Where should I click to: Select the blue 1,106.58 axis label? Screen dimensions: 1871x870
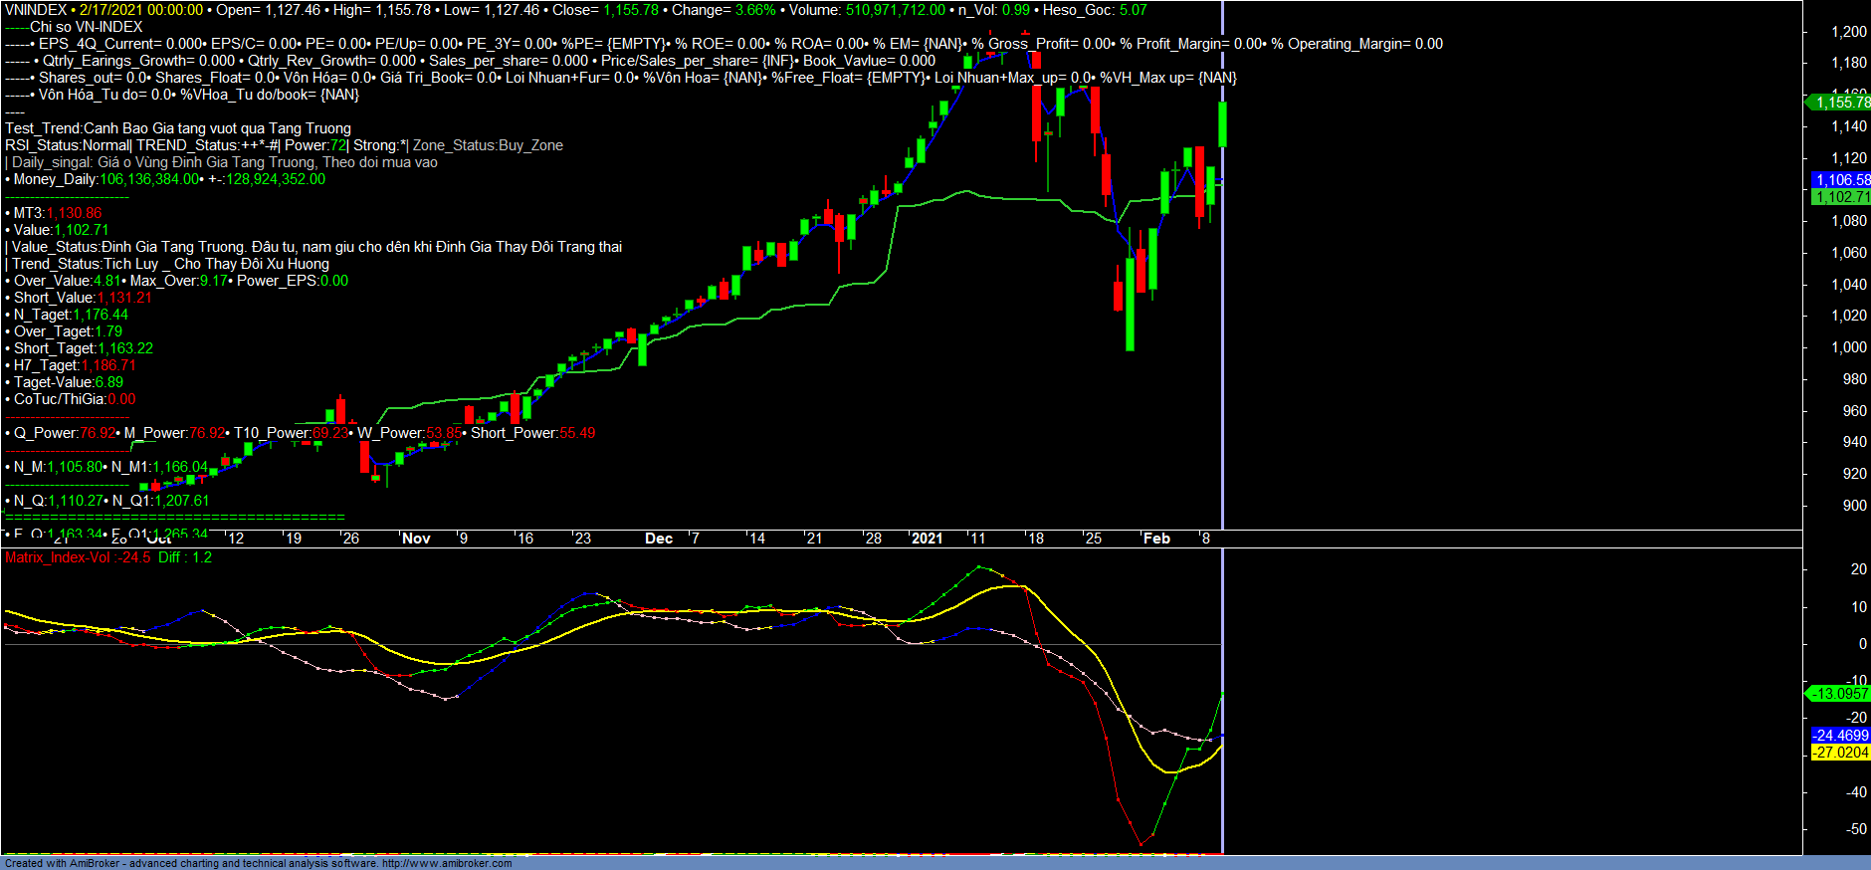[x=1841, y=180]
